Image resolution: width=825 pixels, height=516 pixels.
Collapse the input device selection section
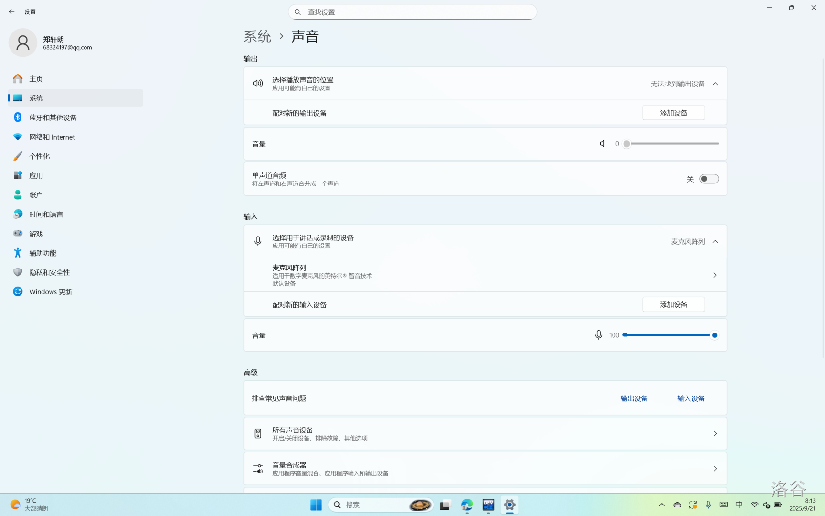715,242
